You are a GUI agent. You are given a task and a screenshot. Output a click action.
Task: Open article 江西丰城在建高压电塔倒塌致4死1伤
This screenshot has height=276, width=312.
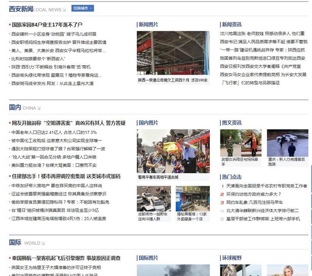click(59, 219)
